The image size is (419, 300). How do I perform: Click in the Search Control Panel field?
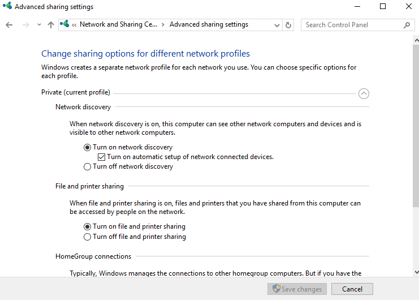click(x=351, y=25)
